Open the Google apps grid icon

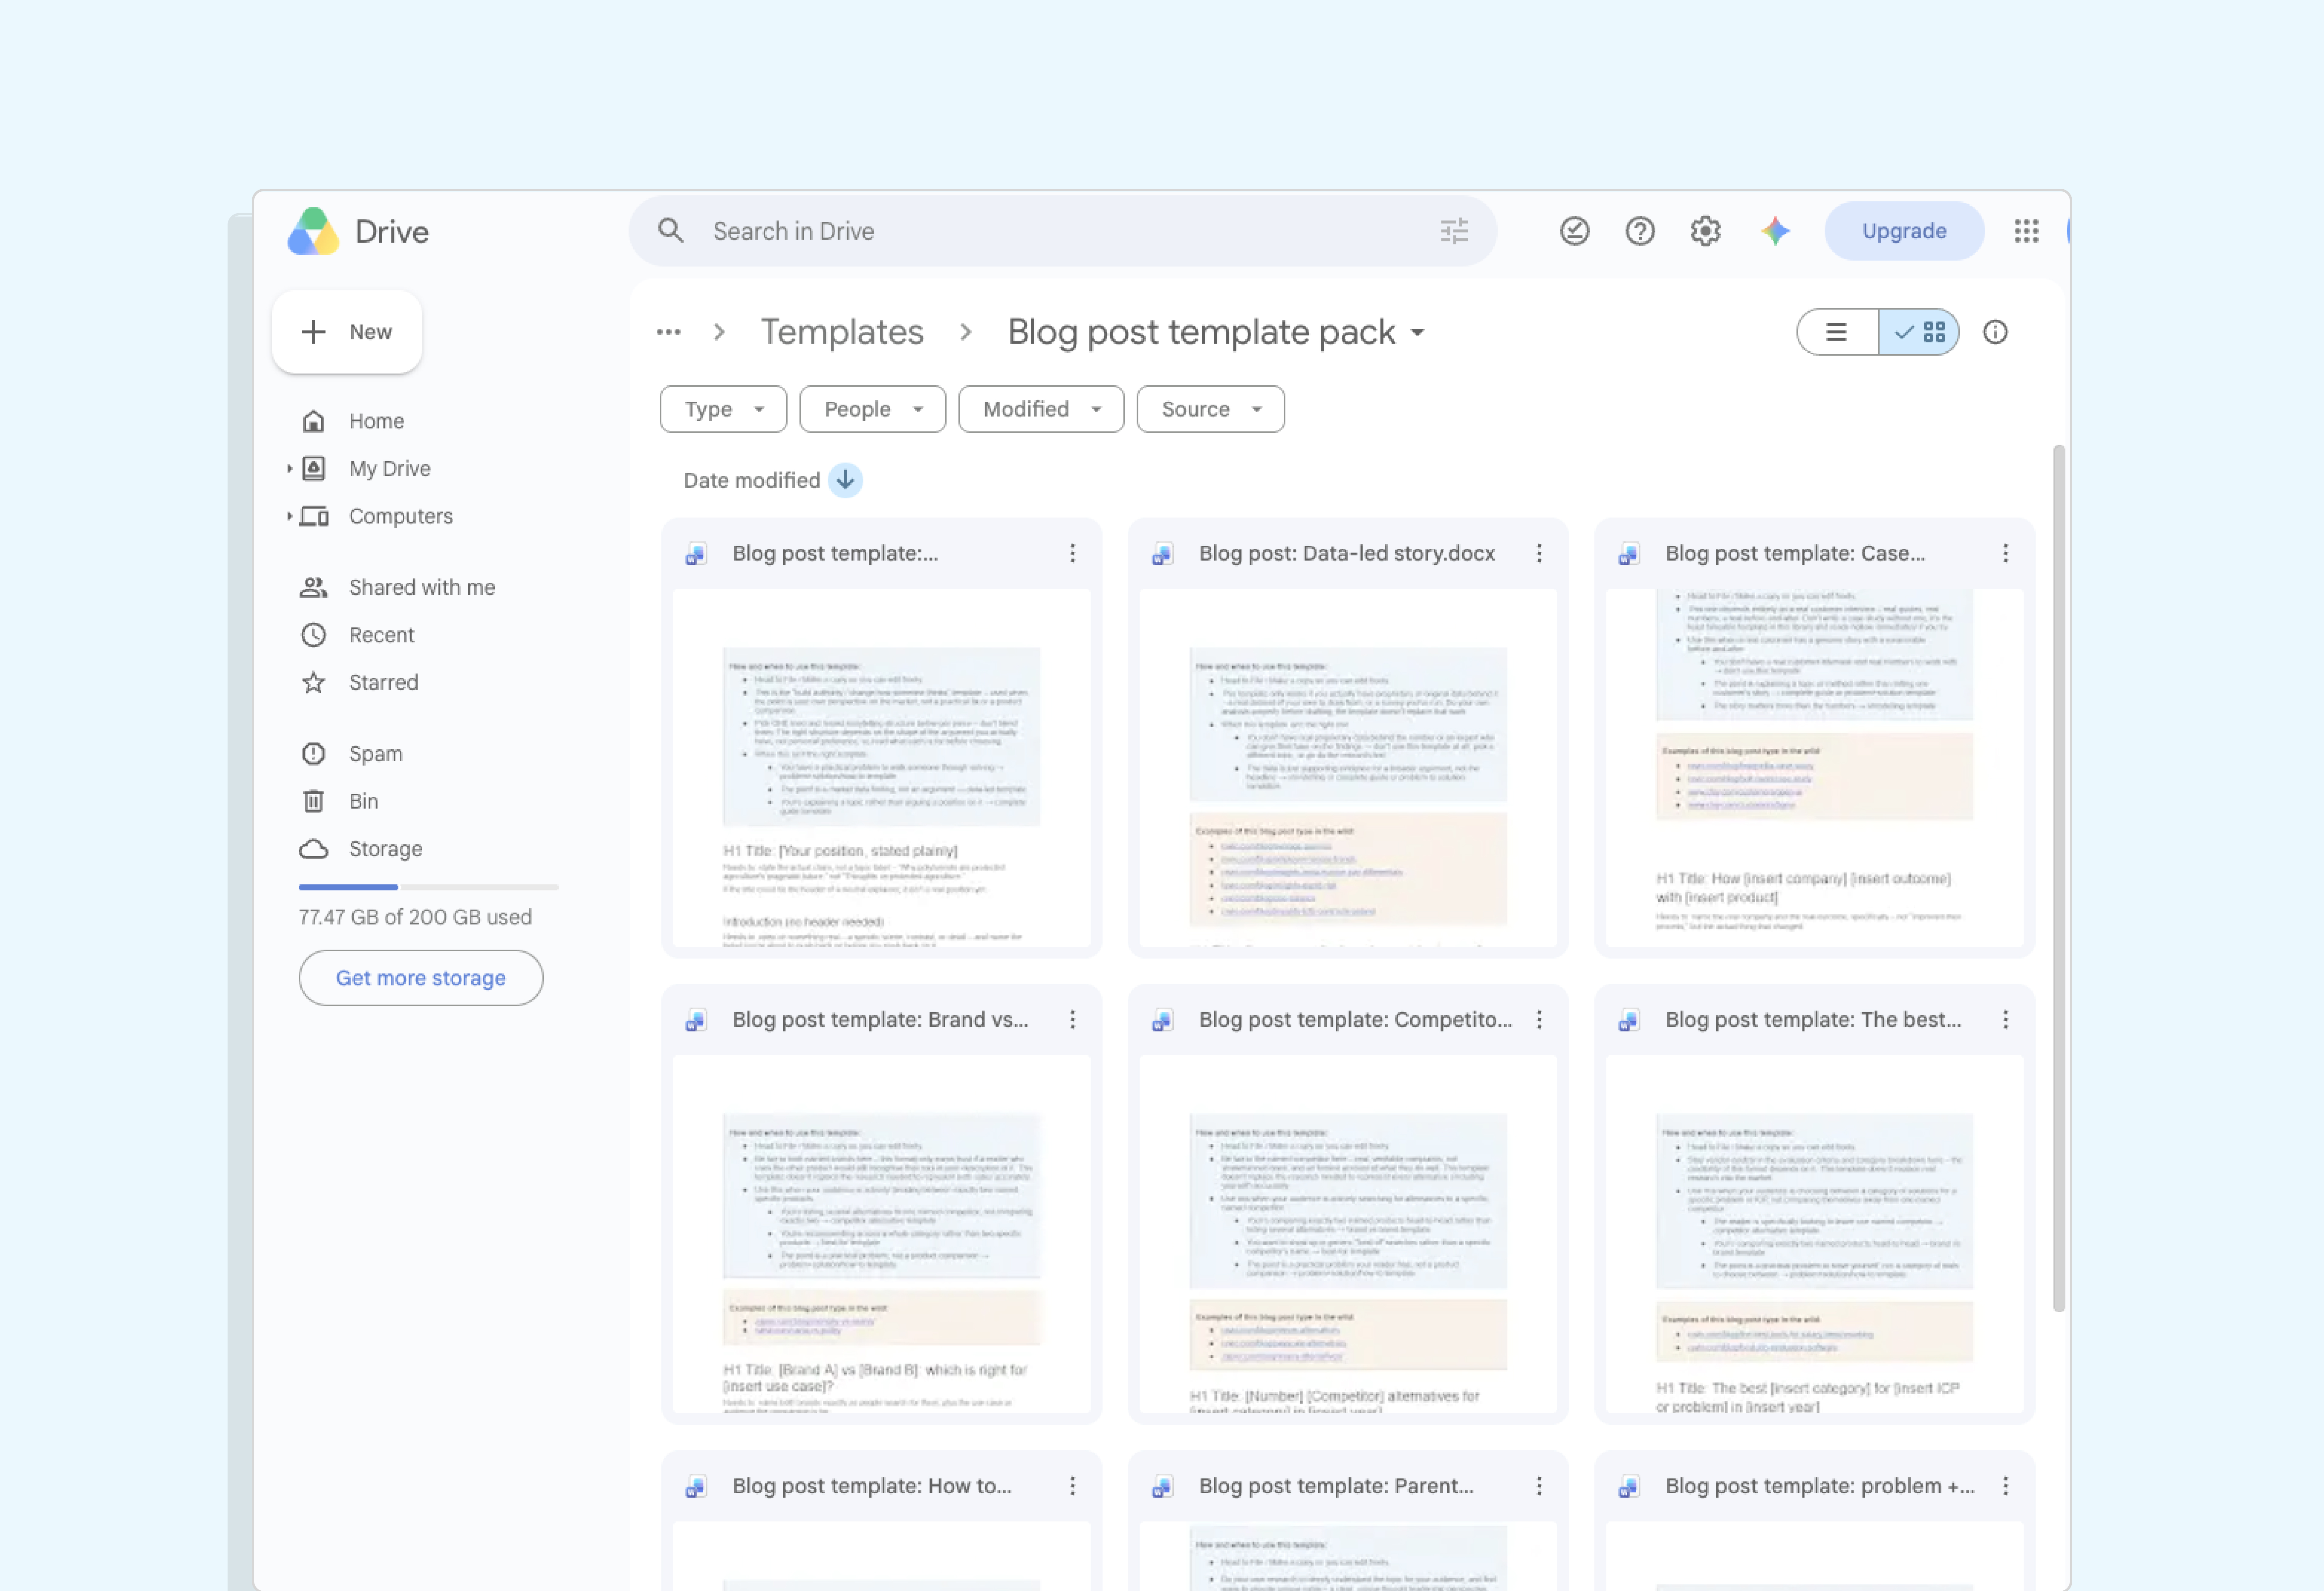click(2026, 231)
